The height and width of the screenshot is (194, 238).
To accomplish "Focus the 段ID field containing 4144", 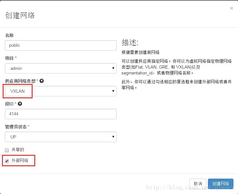I will [x=61, y=114].
